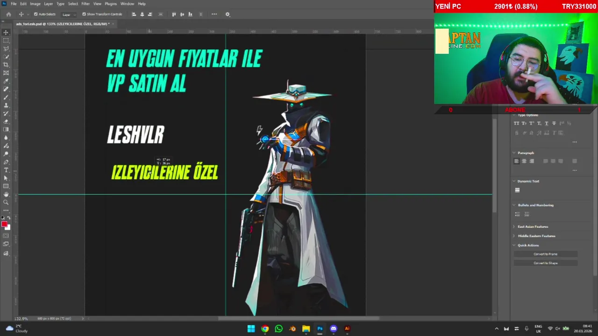This screenshot has width=598, height=336.
Task: Select the Path Selection tool
Action: click(x=6, y=178)
